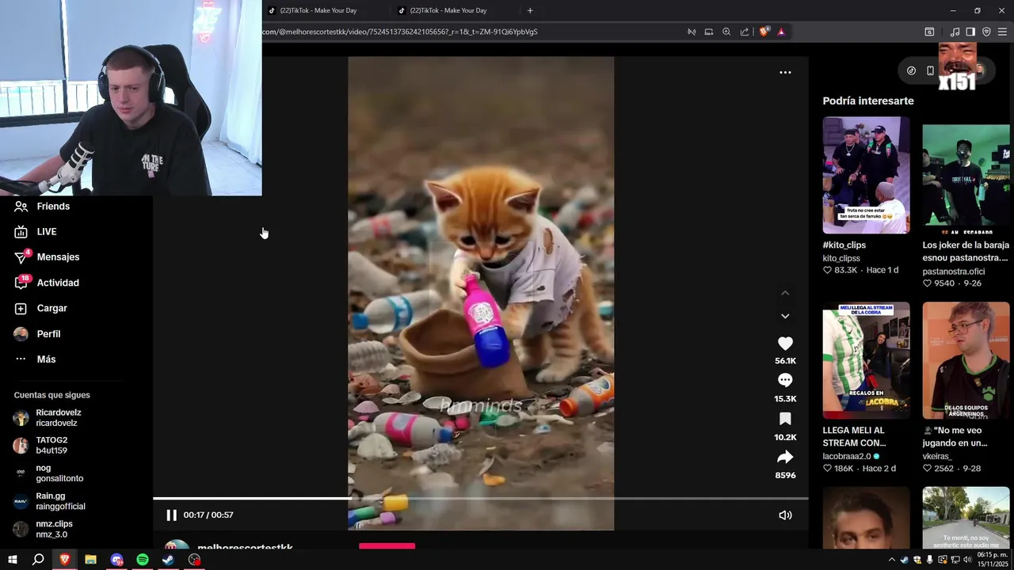Open Friends in the sidebar
This screenshot has width=1014, height=570.
pyautogui.click(x=53, y=206)
